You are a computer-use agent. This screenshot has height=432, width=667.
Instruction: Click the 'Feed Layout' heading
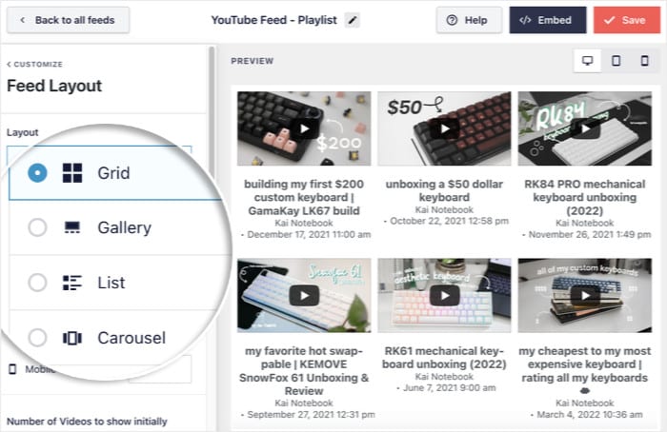coord(54,86)
